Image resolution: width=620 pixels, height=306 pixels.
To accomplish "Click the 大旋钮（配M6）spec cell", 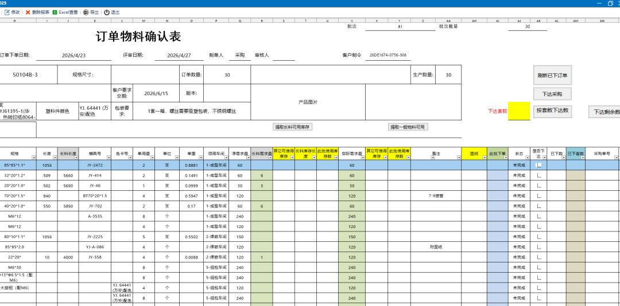I will [18, 288].
